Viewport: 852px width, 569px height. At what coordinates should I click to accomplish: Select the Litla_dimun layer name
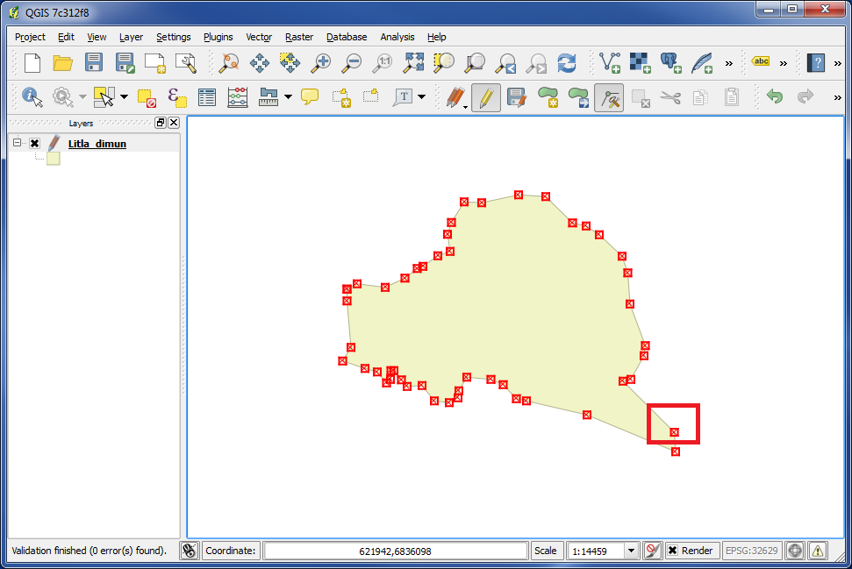click(x=97, y=144)
